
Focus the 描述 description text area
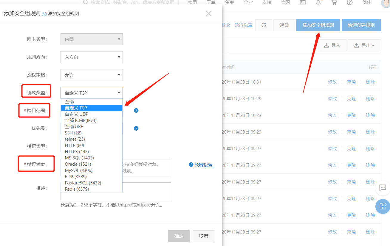click(x=116, y=191)
